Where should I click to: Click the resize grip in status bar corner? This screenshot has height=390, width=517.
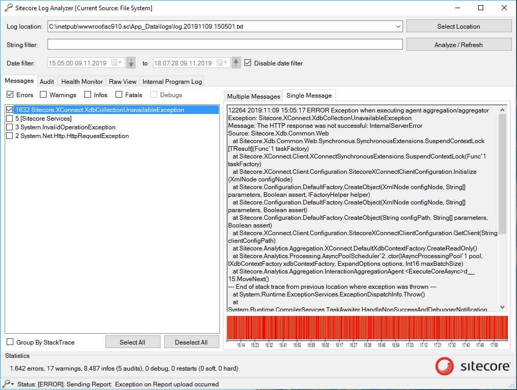pyautogui.click(x=512, y=385)
